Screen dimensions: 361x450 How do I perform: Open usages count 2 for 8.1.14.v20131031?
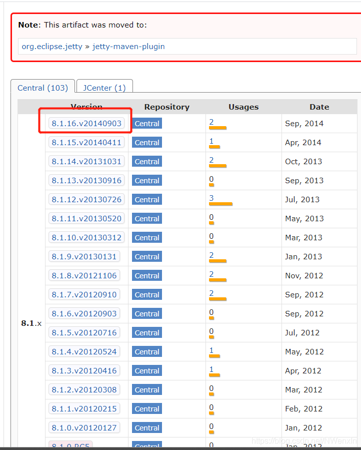211,160
